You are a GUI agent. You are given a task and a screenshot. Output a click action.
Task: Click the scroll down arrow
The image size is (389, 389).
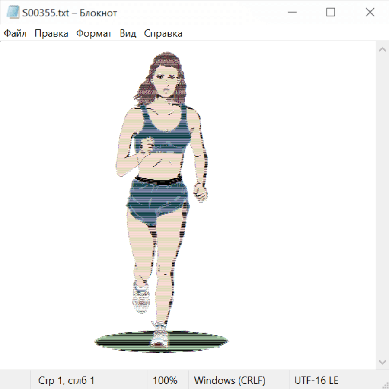pyautogui.click(x=382, y=362)
